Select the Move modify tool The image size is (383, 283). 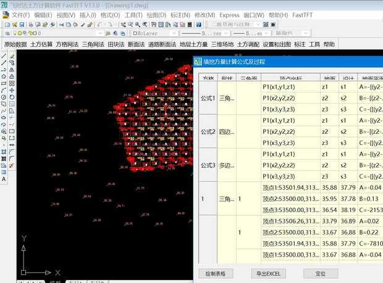tap(12, 90)
